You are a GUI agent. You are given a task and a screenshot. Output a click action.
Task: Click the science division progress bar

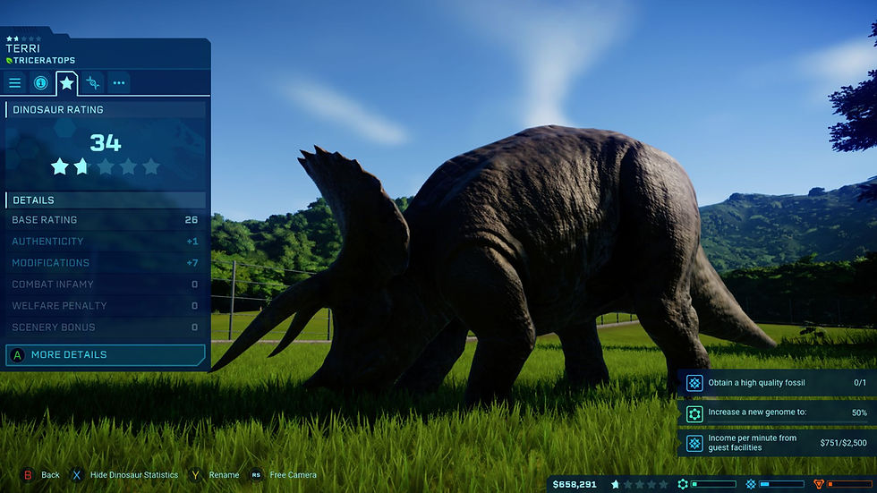pos(714,485)
